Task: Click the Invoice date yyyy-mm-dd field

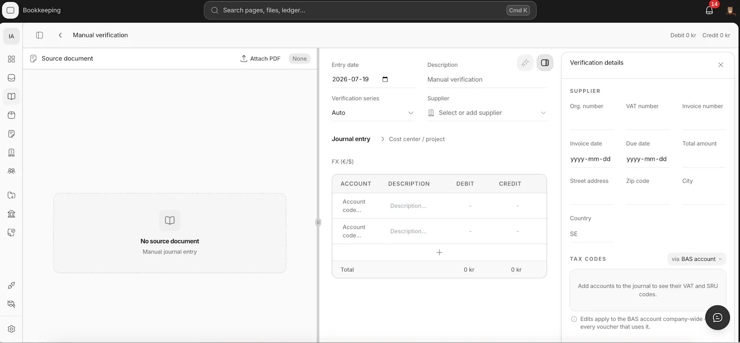Action: point(592,159)
